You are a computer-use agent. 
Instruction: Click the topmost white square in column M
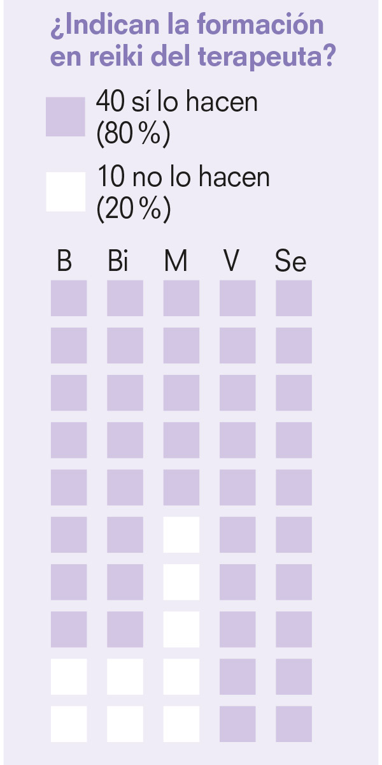click(x=181, y=535)
